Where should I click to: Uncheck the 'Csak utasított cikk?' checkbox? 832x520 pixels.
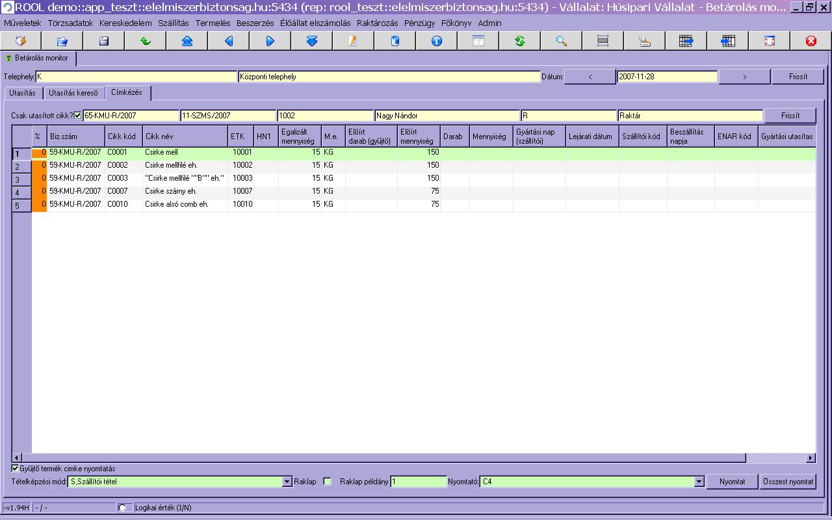(78, 116)
